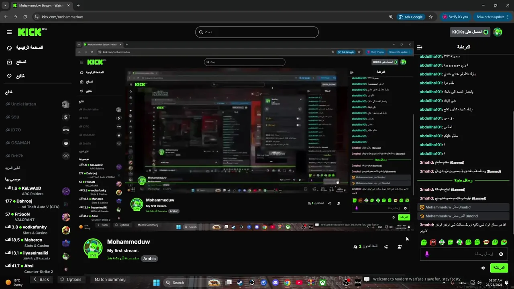Click the chat message input field
The width and height of the screenshot is (514, 289).
click(463, 254)
